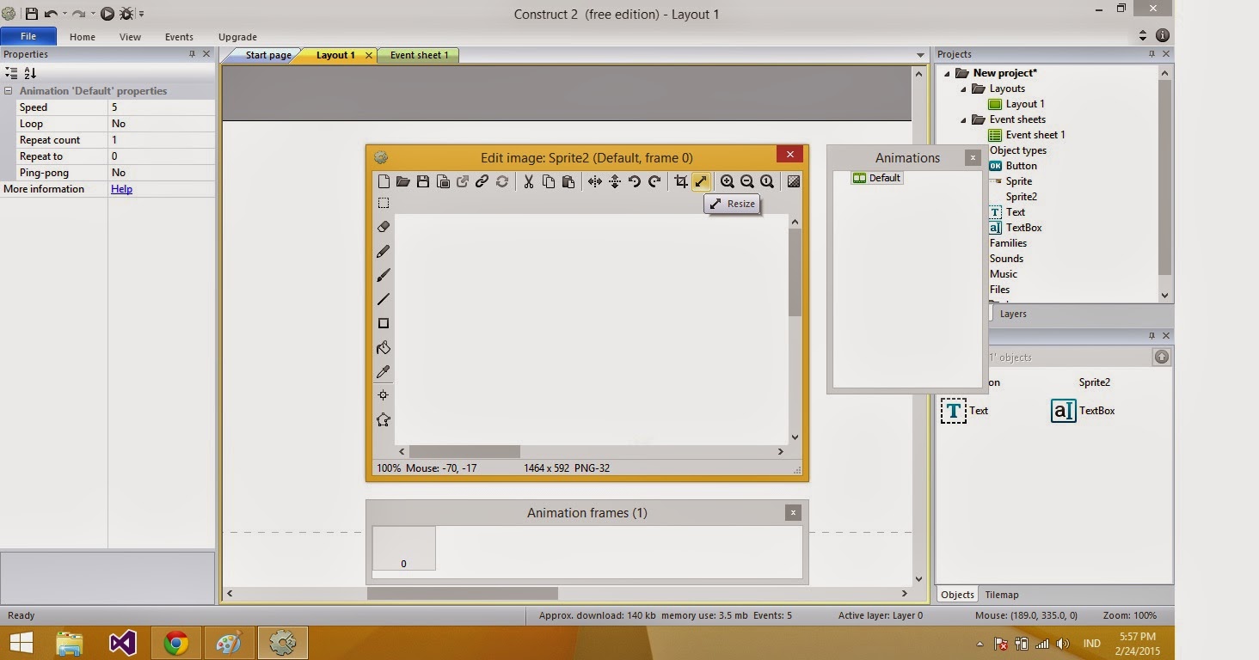Zoom in with the plus magnifier icon

[727, 181]
